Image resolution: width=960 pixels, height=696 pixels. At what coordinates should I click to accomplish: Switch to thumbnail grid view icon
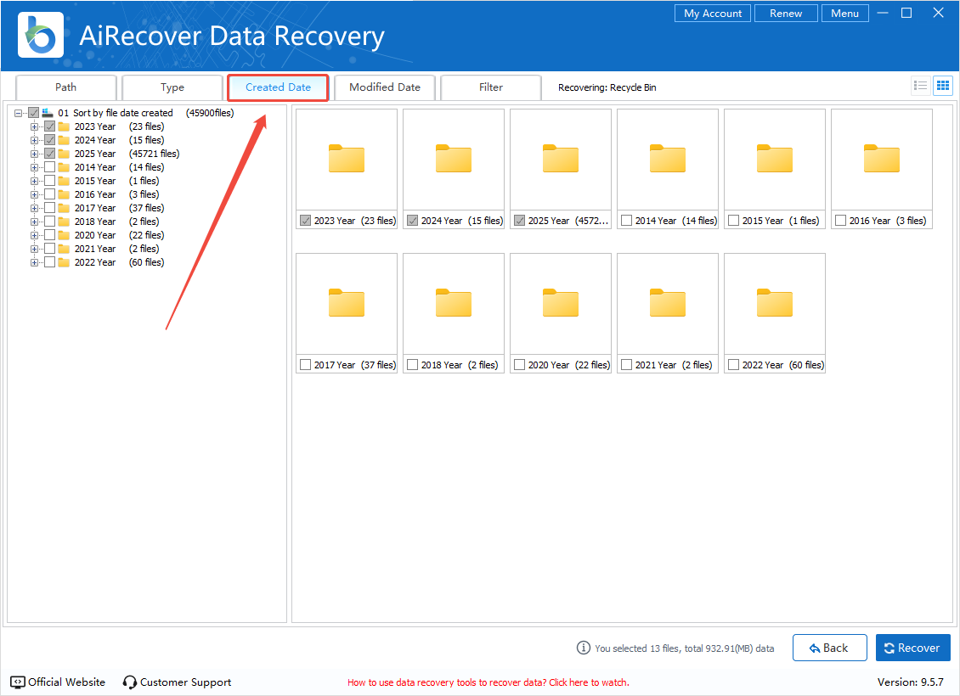click(942, 86)
